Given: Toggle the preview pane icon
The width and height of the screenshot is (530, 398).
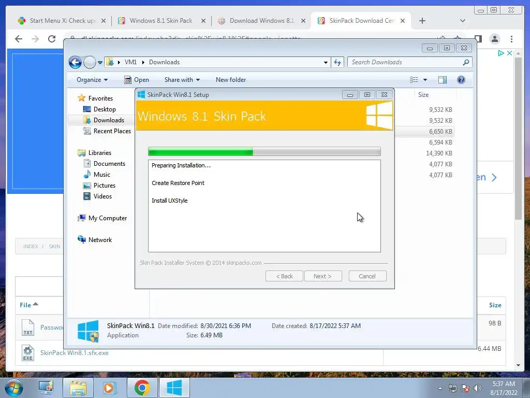Looking at the screenshot, I should click(443, 80).
